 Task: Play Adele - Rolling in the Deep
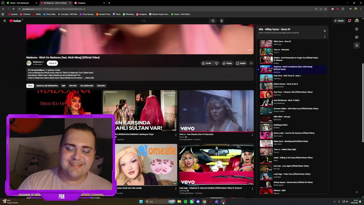[x=293, y=160]
